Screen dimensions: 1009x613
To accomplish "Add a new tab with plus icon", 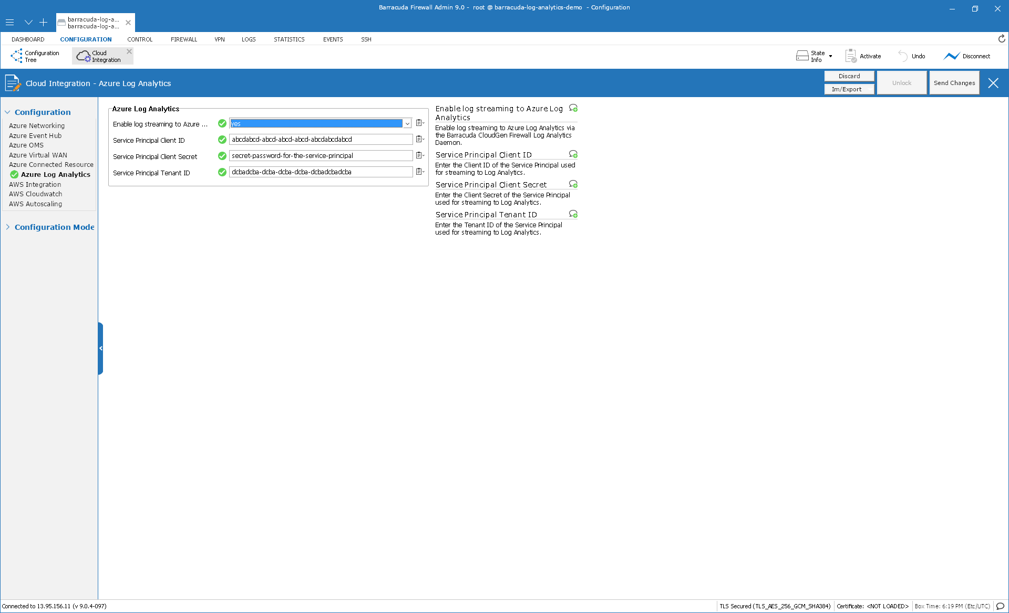I will coord(43,23).
